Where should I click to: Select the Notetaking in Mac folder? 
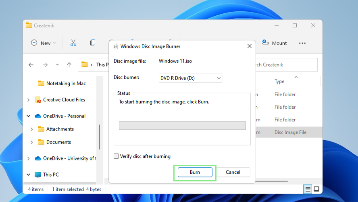click(x=62, y=84)
